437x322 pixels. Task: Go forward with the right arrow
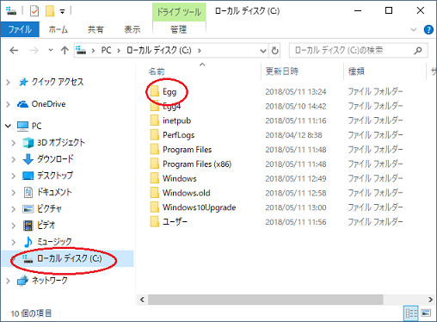[x=34, y=51]
